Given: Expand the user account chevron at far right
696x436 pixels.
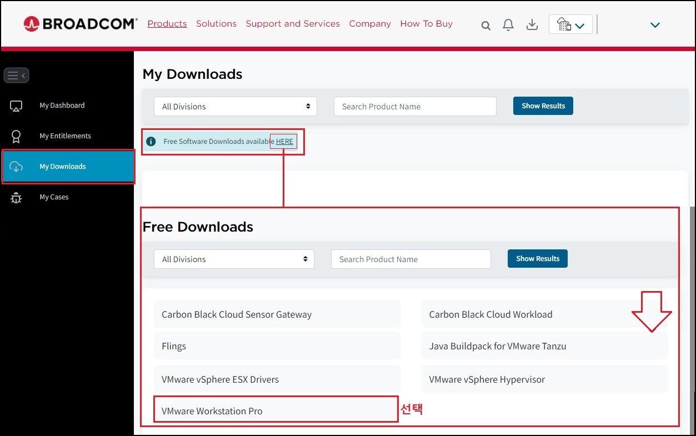Looking at the screenshot, I should [x=655, y=25].
